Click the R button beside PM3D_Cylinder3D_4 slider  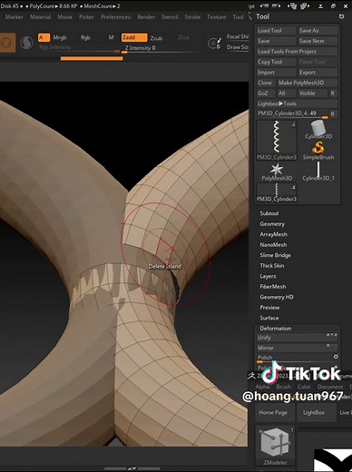point(332,113)
